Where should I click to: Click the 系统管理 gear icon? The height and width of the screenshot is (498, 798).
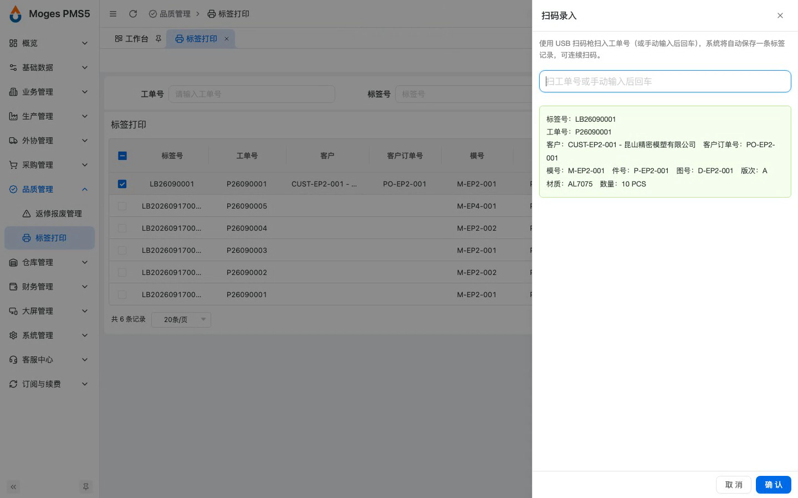point(13,335)
